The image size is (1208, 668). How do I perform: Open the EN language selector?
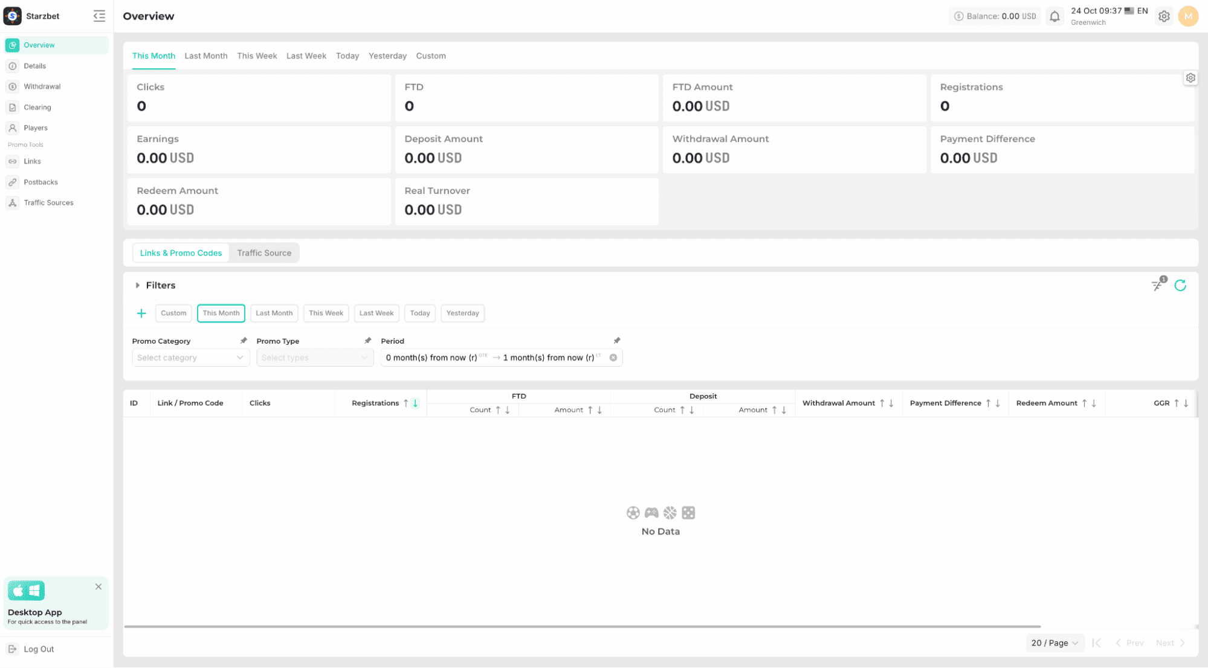point(1136,11)
